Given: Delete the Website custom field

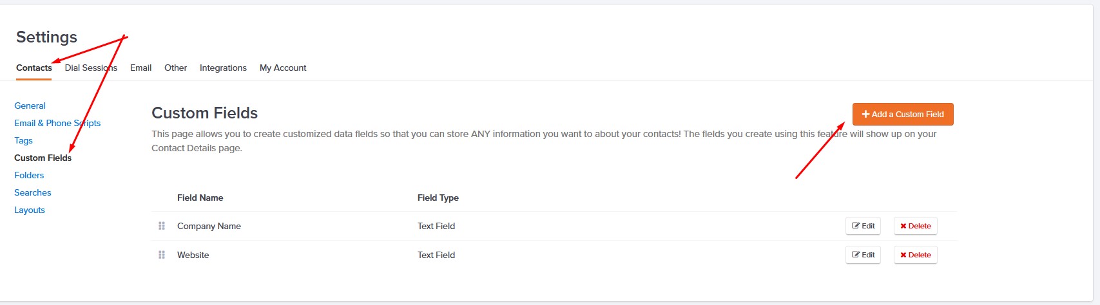Looking at the screenshot, I should click(916, 255).
